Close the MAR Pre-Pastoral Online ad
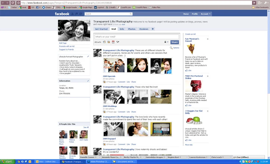 [x=208, y=76]
